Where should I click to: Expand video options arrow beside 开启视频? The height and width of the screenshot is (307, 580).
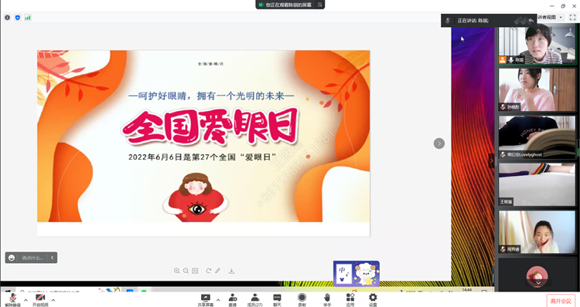click(x=53, y=300)
